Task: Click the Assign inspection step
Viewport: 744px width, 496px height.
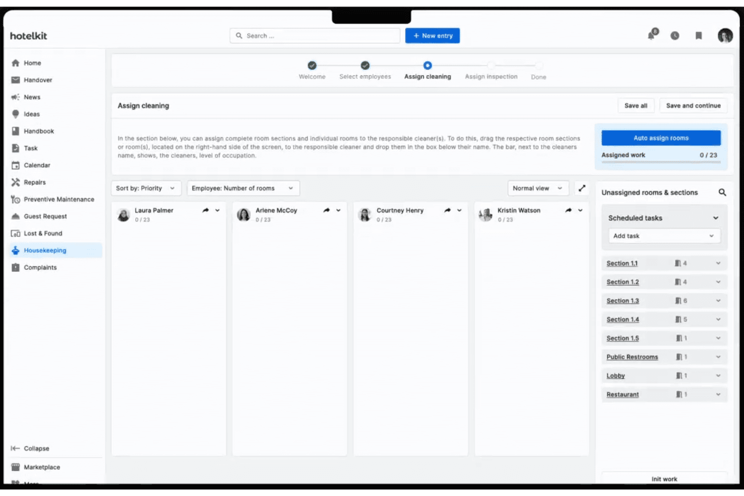Action: coord(491,70)
